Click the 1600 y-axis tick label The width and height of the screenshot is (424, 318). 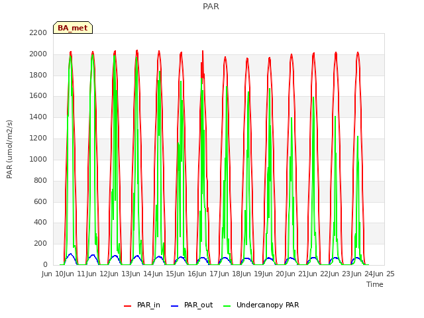click(x=38, y=95)
